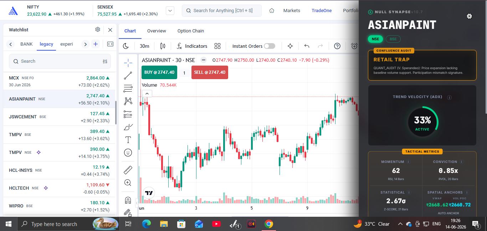Open the Markets menu
Image resolution: width=487 pixels, height=231 pixels.
[292, 11]
